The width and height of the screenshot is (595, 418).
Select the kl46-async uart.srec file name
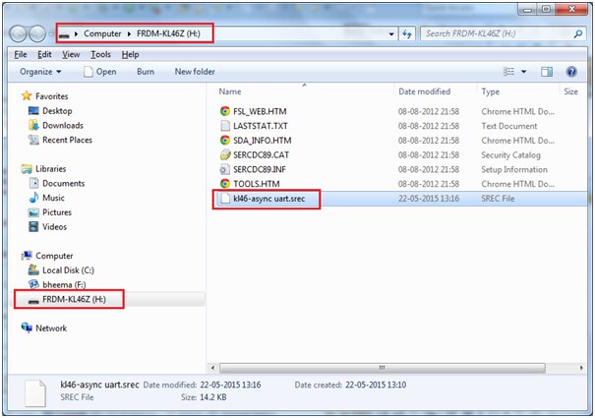click(269, 199)
